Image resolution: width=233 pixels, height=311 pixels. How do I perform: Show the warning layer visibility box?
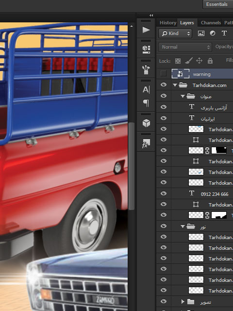[164, 73]
